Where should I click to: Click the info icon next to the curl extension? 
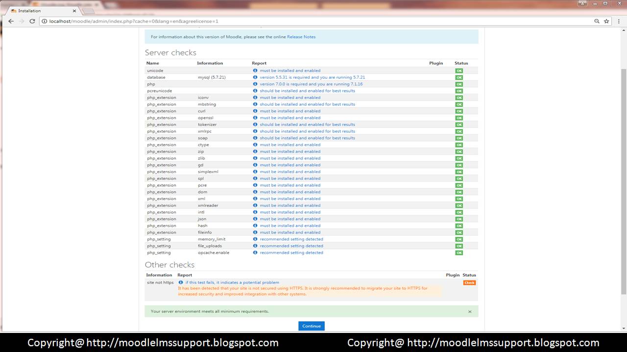coord(255,111)
